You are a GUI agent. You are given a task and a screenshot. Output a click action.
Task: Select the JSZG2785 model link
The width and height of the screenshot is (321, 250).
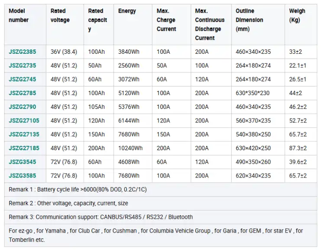click(x=22, y=93)
